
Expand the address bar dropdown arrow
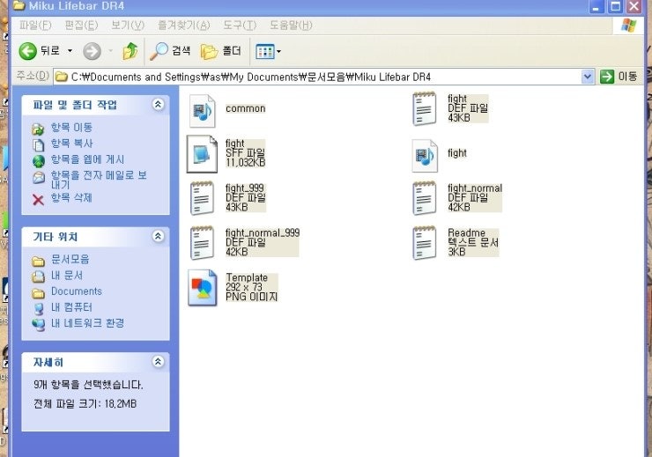click(587, 77)
